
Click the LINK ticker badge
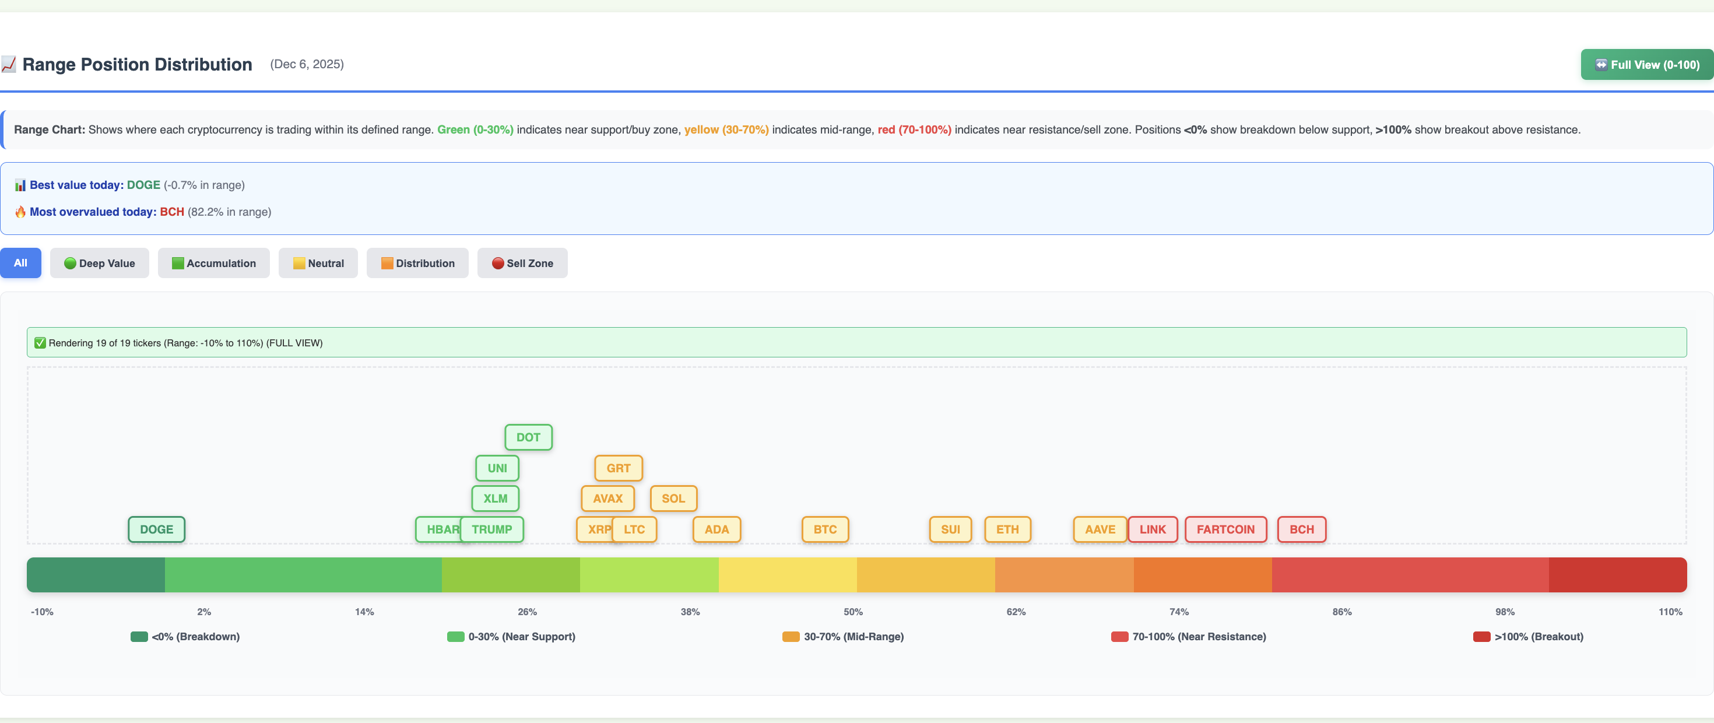pyautogui.click(x=1152, y=529)
